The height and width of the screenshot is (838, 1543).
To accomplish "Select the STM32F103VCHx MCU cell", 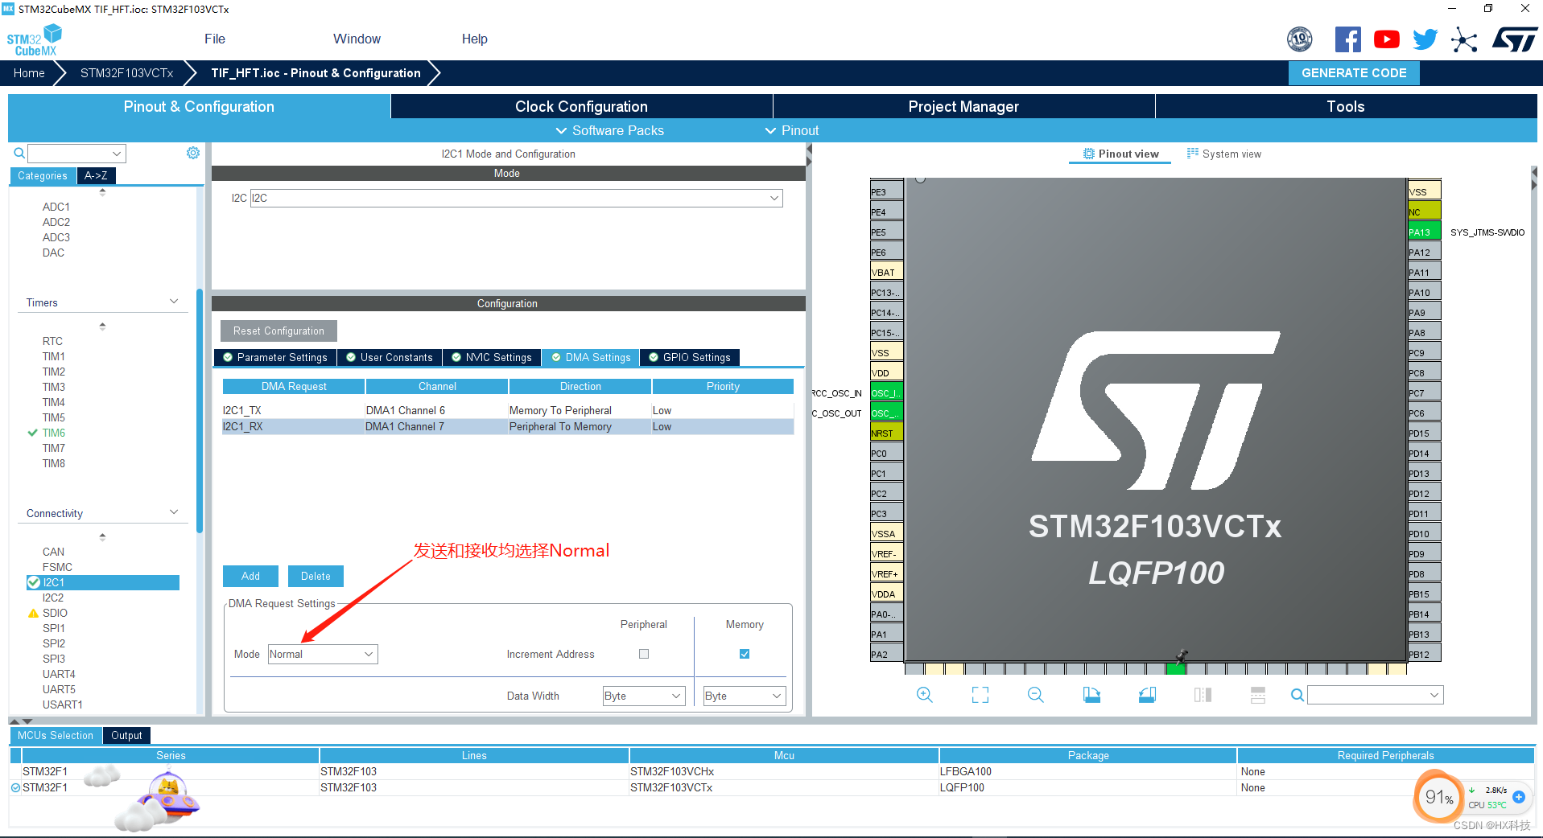I will coord(784,771).
